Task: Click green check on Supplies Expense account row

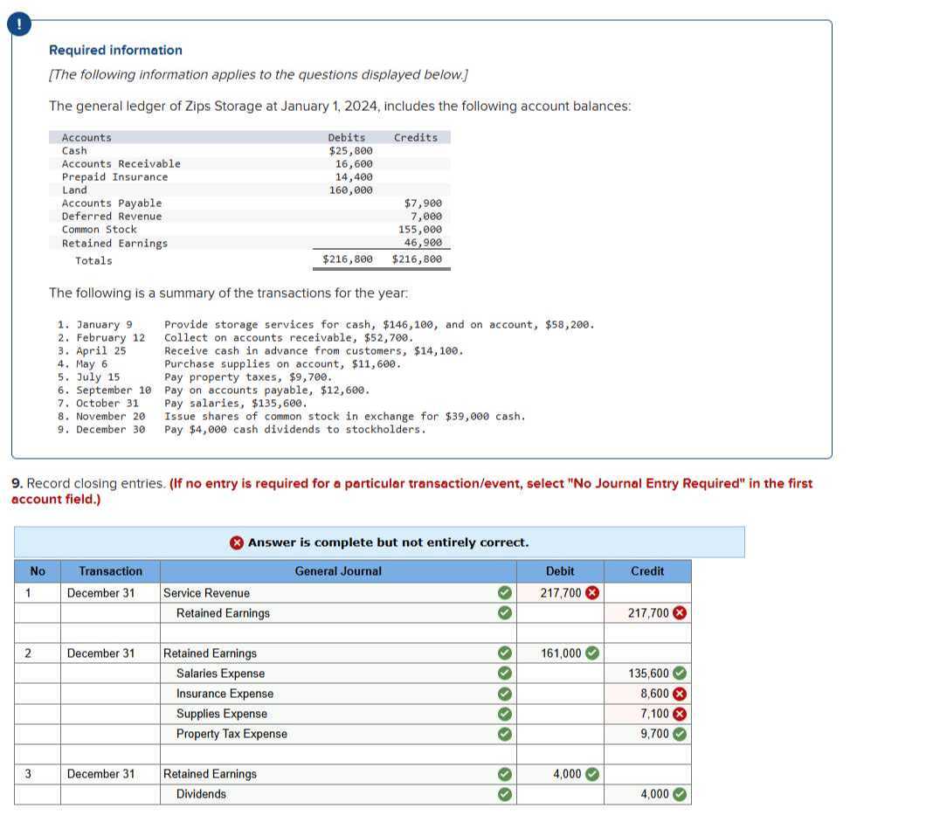Action: (505, 714)
